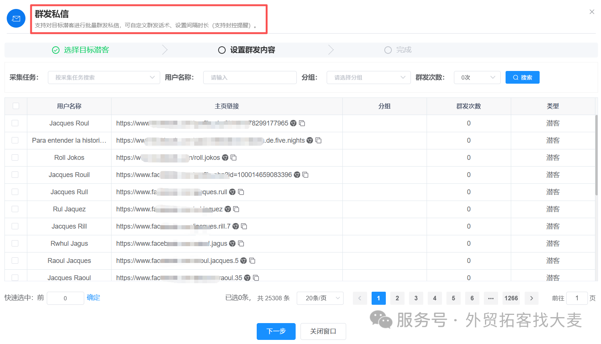Click 下一步 to proceed
The height and width of the screenshot is (344, 601).
(x=276, y=331)
